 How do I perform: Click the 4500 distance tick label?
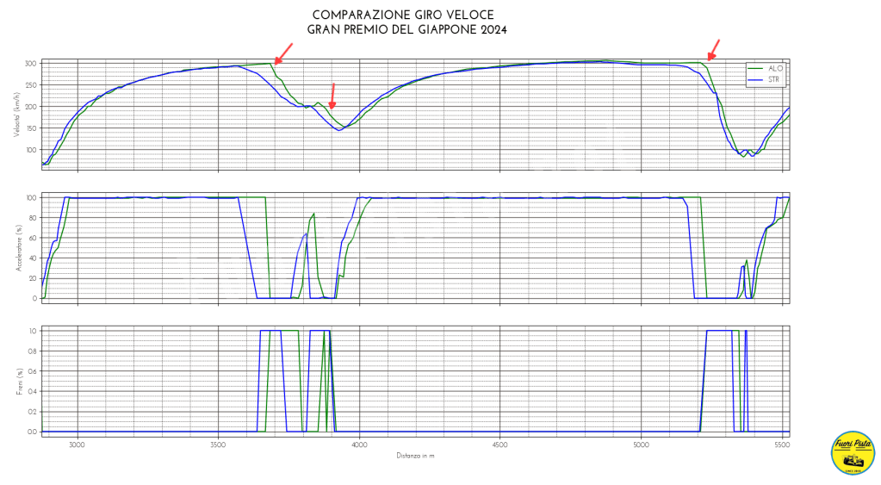click(x=499, y=445)
